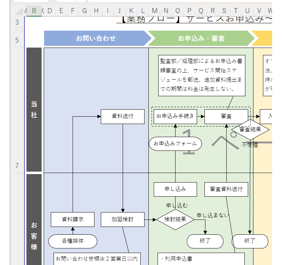Click the お申込みフォーム oval shape
The width and height of the screenshot is (282, 265).
click(175, 144)
